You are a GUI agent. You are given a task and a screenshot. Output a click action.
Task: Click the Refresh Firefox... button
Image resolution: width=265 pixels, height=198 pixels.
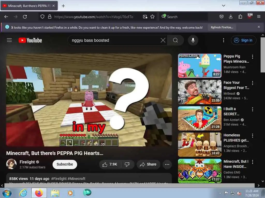(x=222, y=27)
